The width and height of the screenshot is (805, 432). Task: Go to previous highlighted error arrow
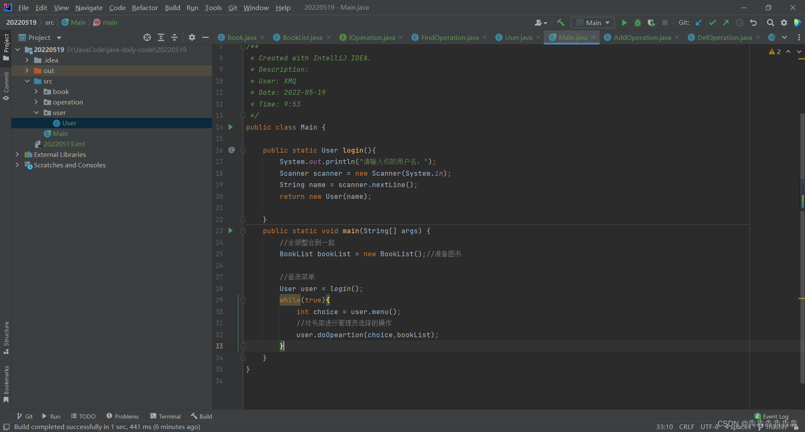click(788, 52)
